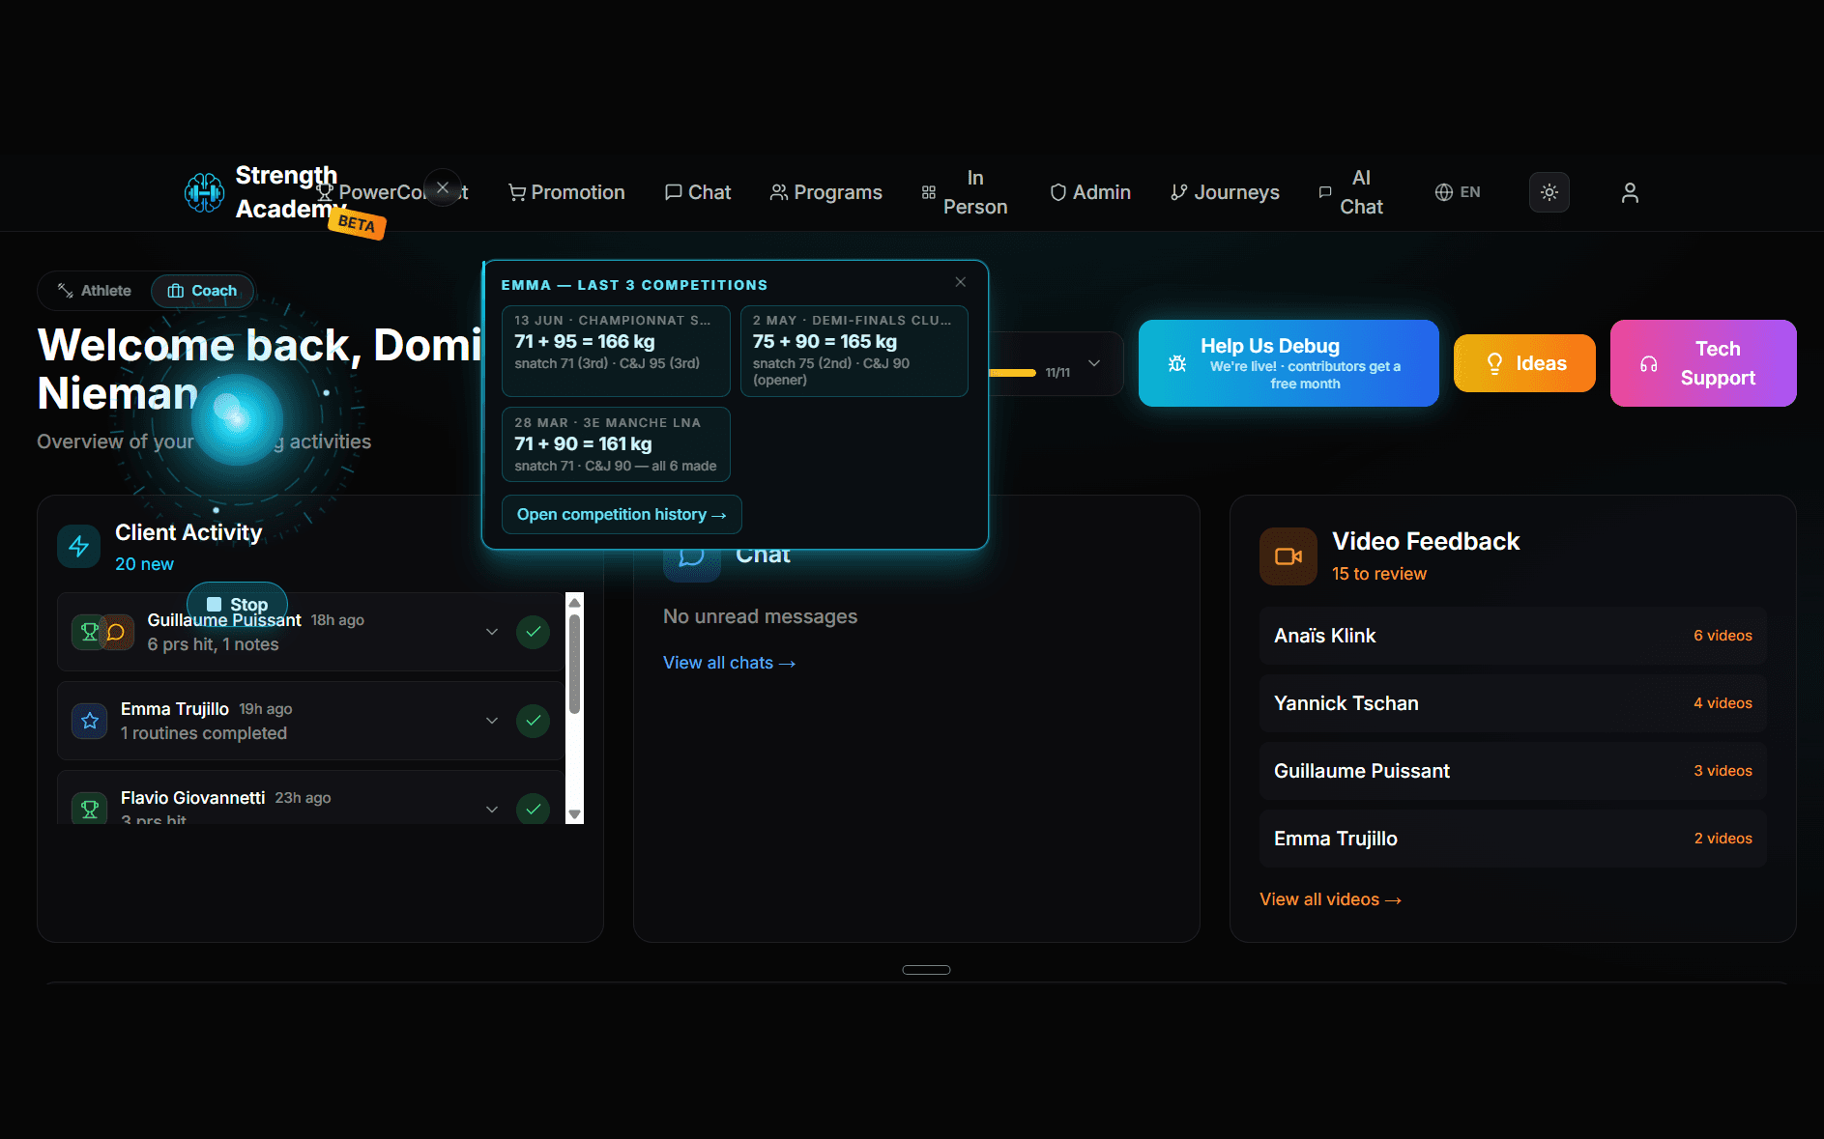
Task: Mark Flavio Giovannetti activity as done checkmark
Action: pos(533,810)
